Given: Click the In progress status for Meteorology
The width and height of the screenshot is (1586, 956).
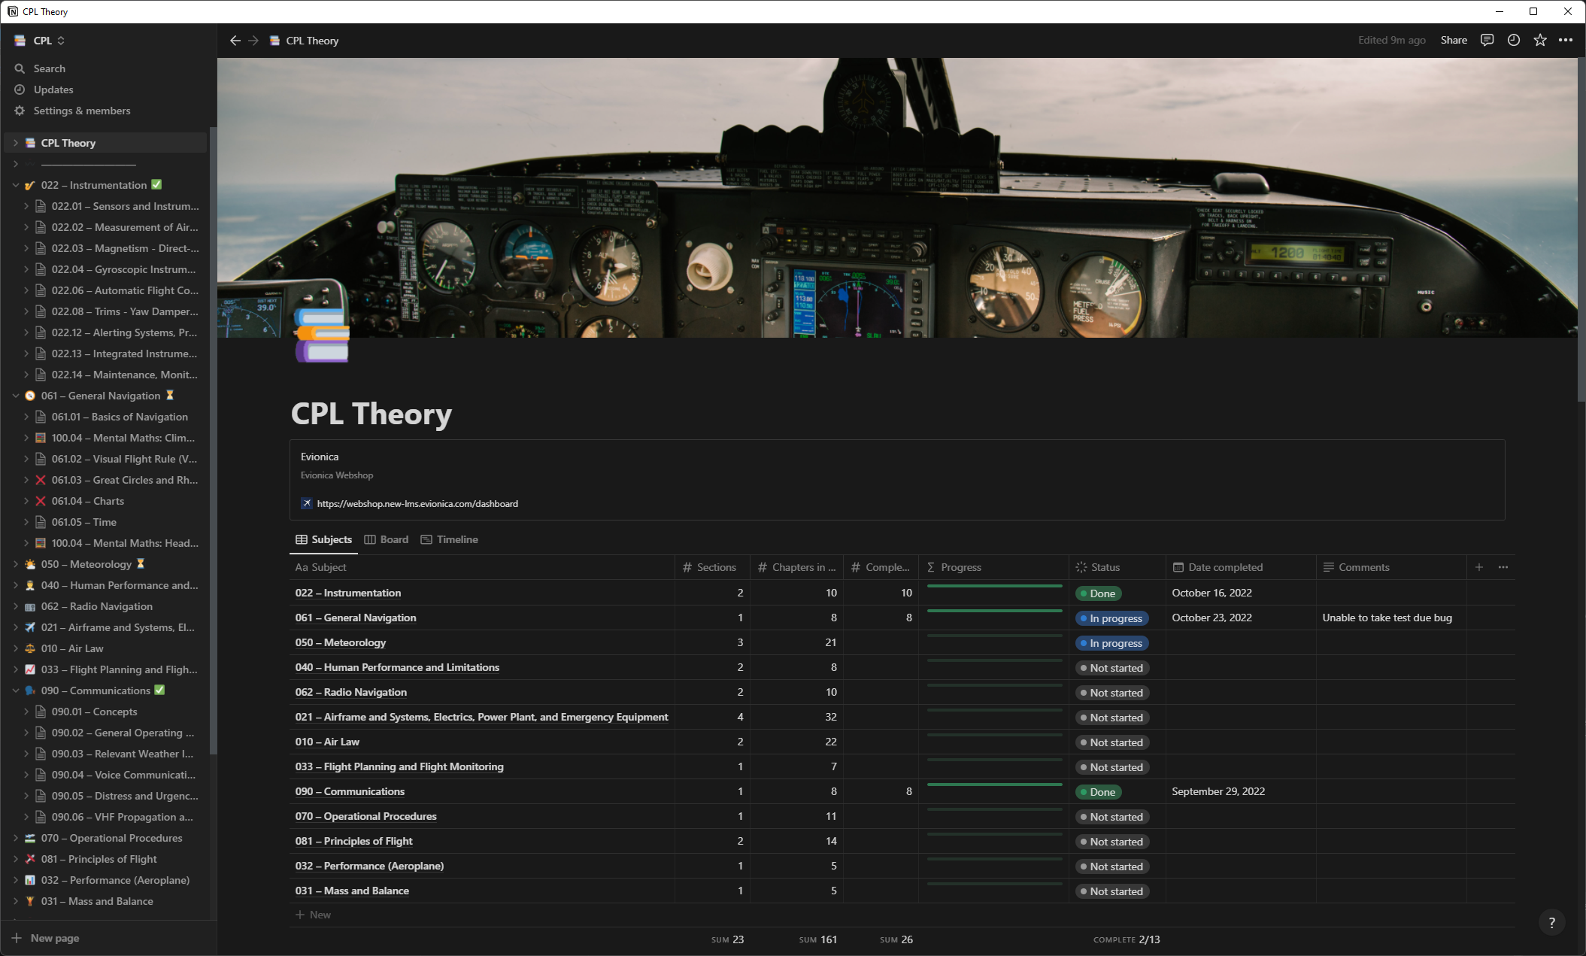Looking at the screenshot, I should pos(1111,643).
